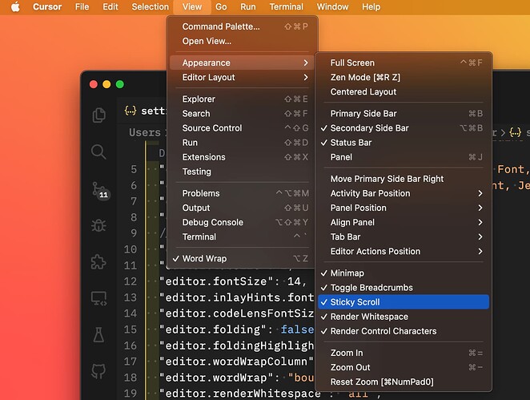530x400 pixels.
Task: Open the Selection menu
Action: tap(150, 6)
